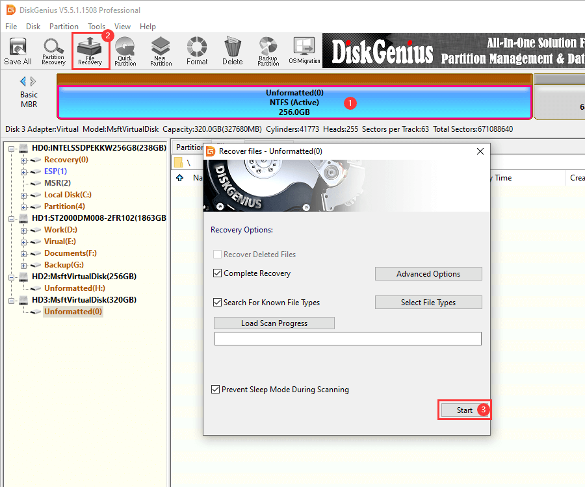
Task: Go to next disk with right arrow
Action: click(33, 81)
